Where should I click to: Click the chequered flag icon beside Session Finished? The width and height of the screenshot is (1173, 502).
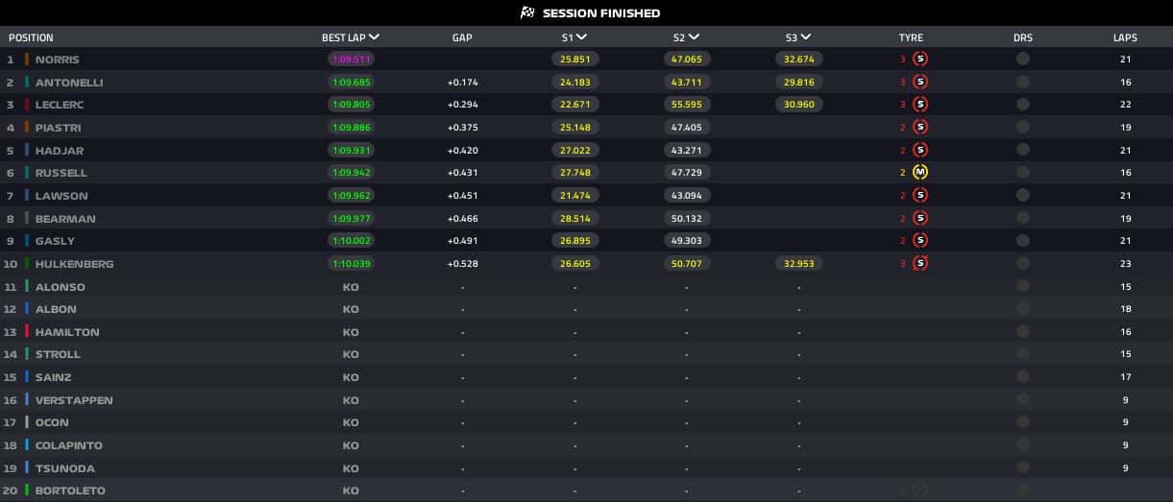click(526, 12)
